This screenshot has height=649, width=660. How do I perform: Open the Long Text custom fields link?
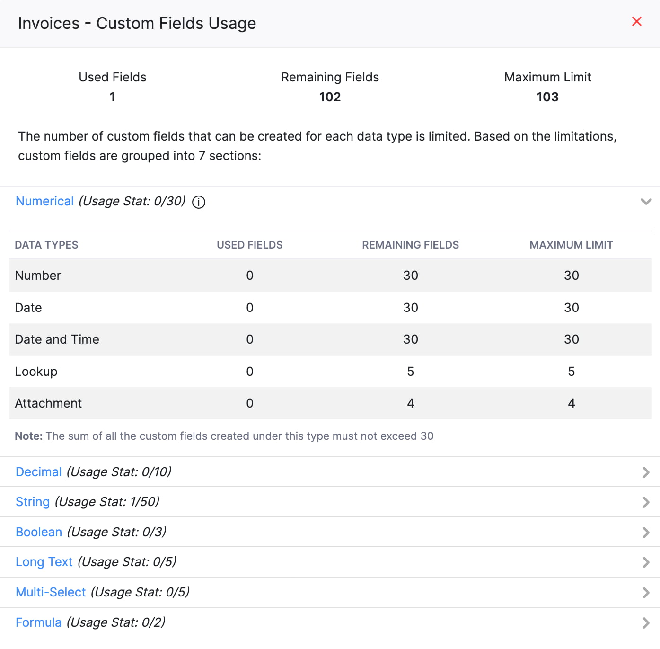tap(44, 562)
